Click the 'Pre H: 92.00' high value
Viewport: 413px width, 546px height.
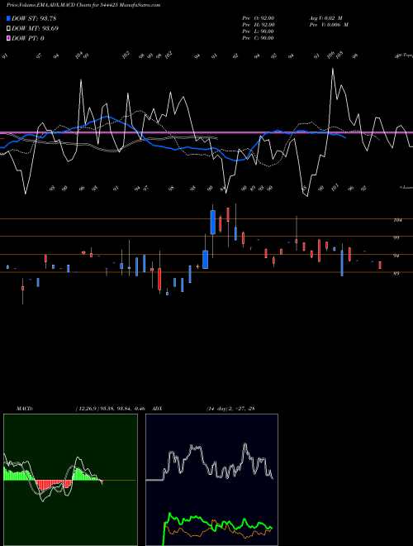pos(259,25)
